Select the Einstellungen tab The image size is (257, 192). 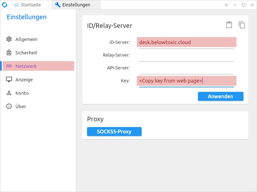click(76, 5)
